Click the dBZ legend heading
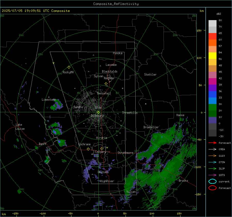Image resolution: width=232 pixels, height=217 pixels. tap(219, 14)
